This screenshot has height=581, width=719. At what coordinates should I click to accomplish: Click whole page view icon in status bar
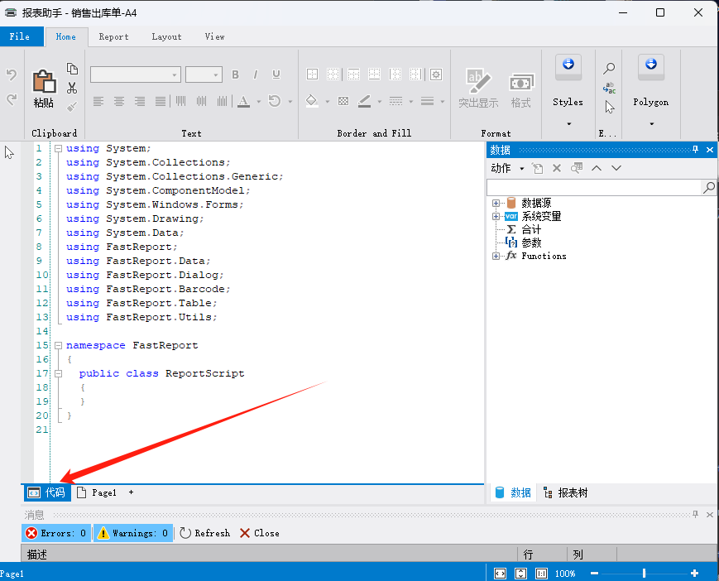[520, 574]
